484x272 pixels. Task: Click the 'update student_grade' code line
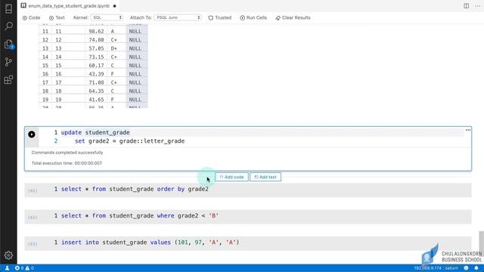pos(95,132)
